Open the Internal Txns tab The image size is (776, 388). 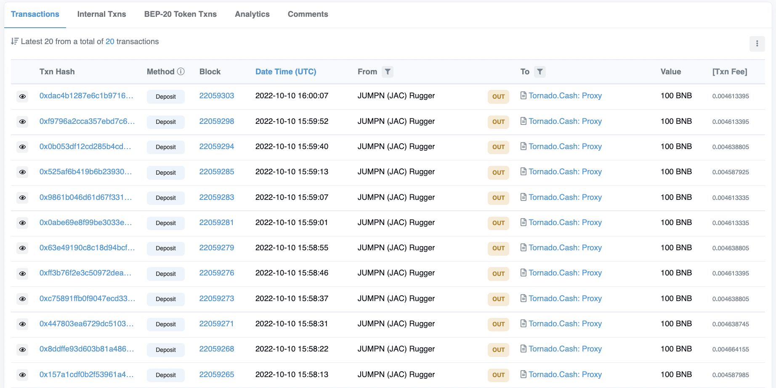(102, 14)
